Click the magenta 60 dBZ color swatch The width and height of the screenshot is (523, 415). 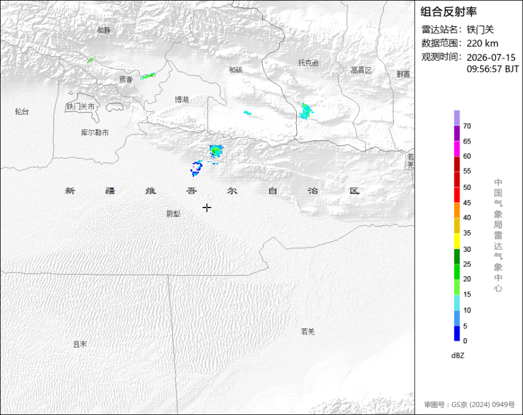coord(457,148)
